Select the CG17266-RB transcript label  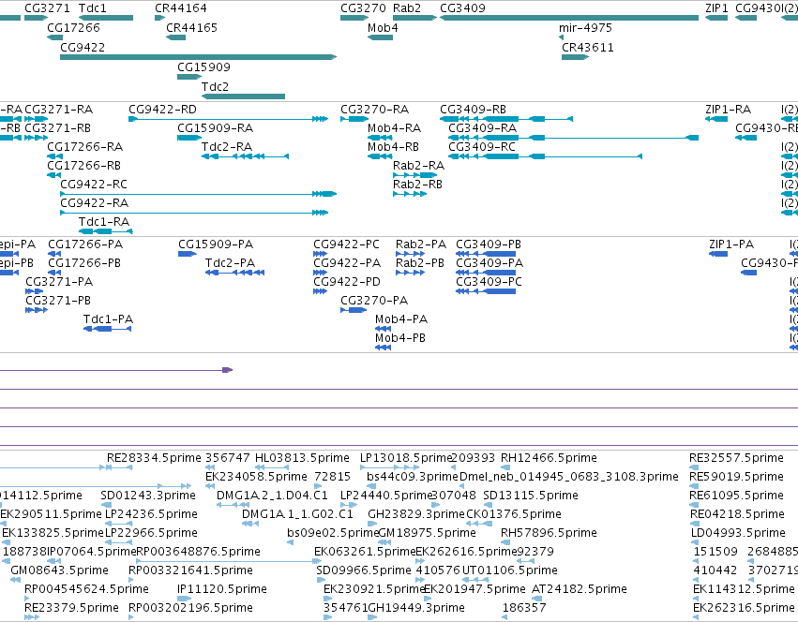point(84,166)
